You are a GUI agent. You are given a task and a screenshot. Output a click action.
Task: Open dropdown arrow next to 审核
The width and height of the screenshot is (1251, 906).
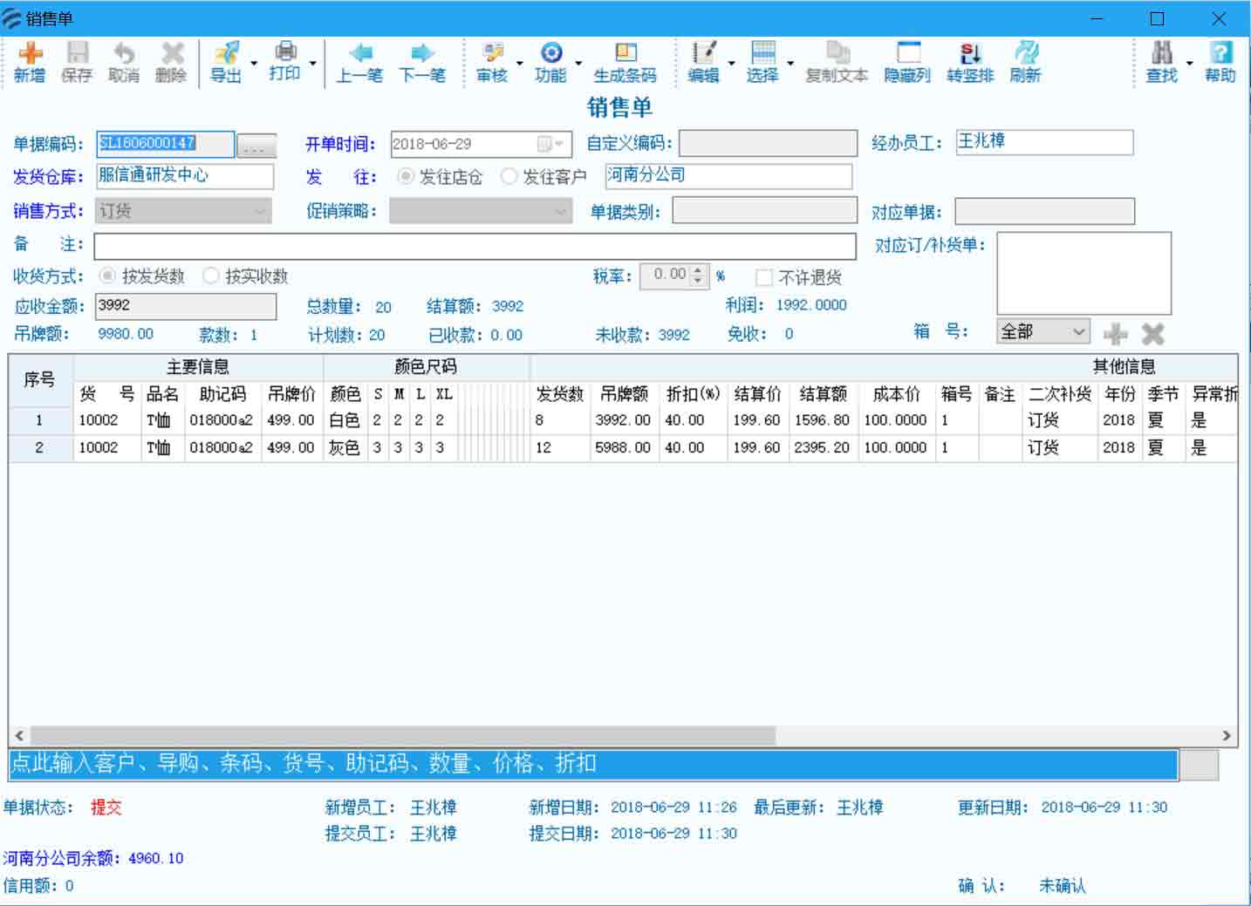520,63
